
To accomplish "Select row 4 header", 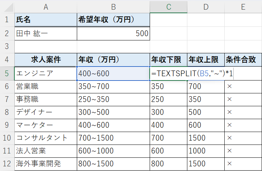I will pos(7,60).
